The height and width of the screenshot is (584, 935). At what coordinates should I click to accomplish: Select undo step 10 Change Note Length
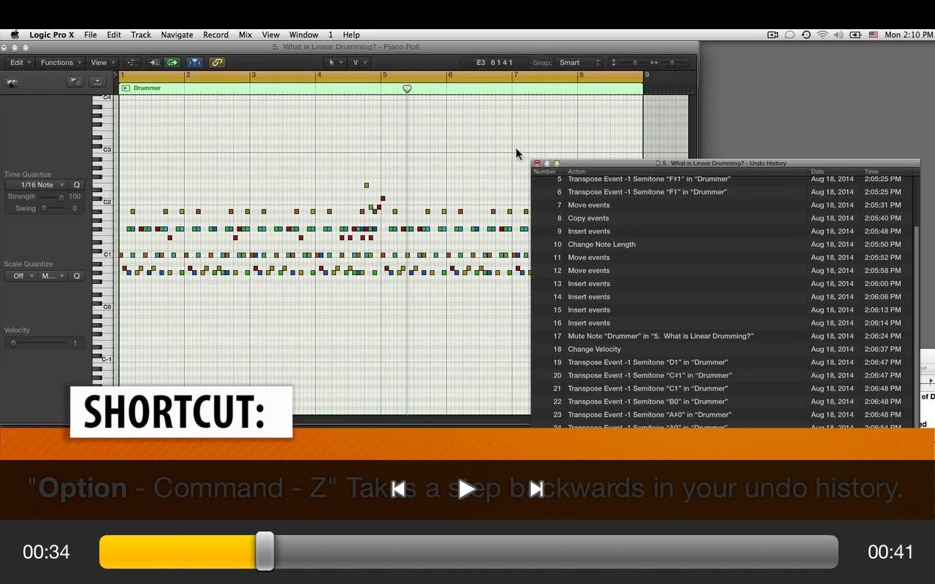[x=722, y=245]
